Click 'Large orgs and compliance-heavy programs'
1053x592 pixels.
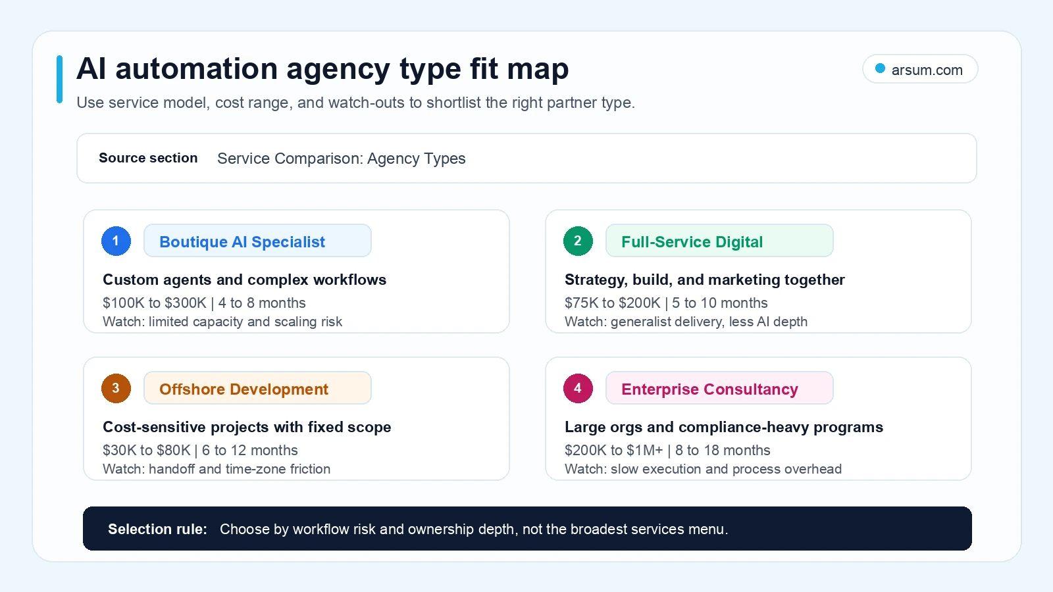724,427
